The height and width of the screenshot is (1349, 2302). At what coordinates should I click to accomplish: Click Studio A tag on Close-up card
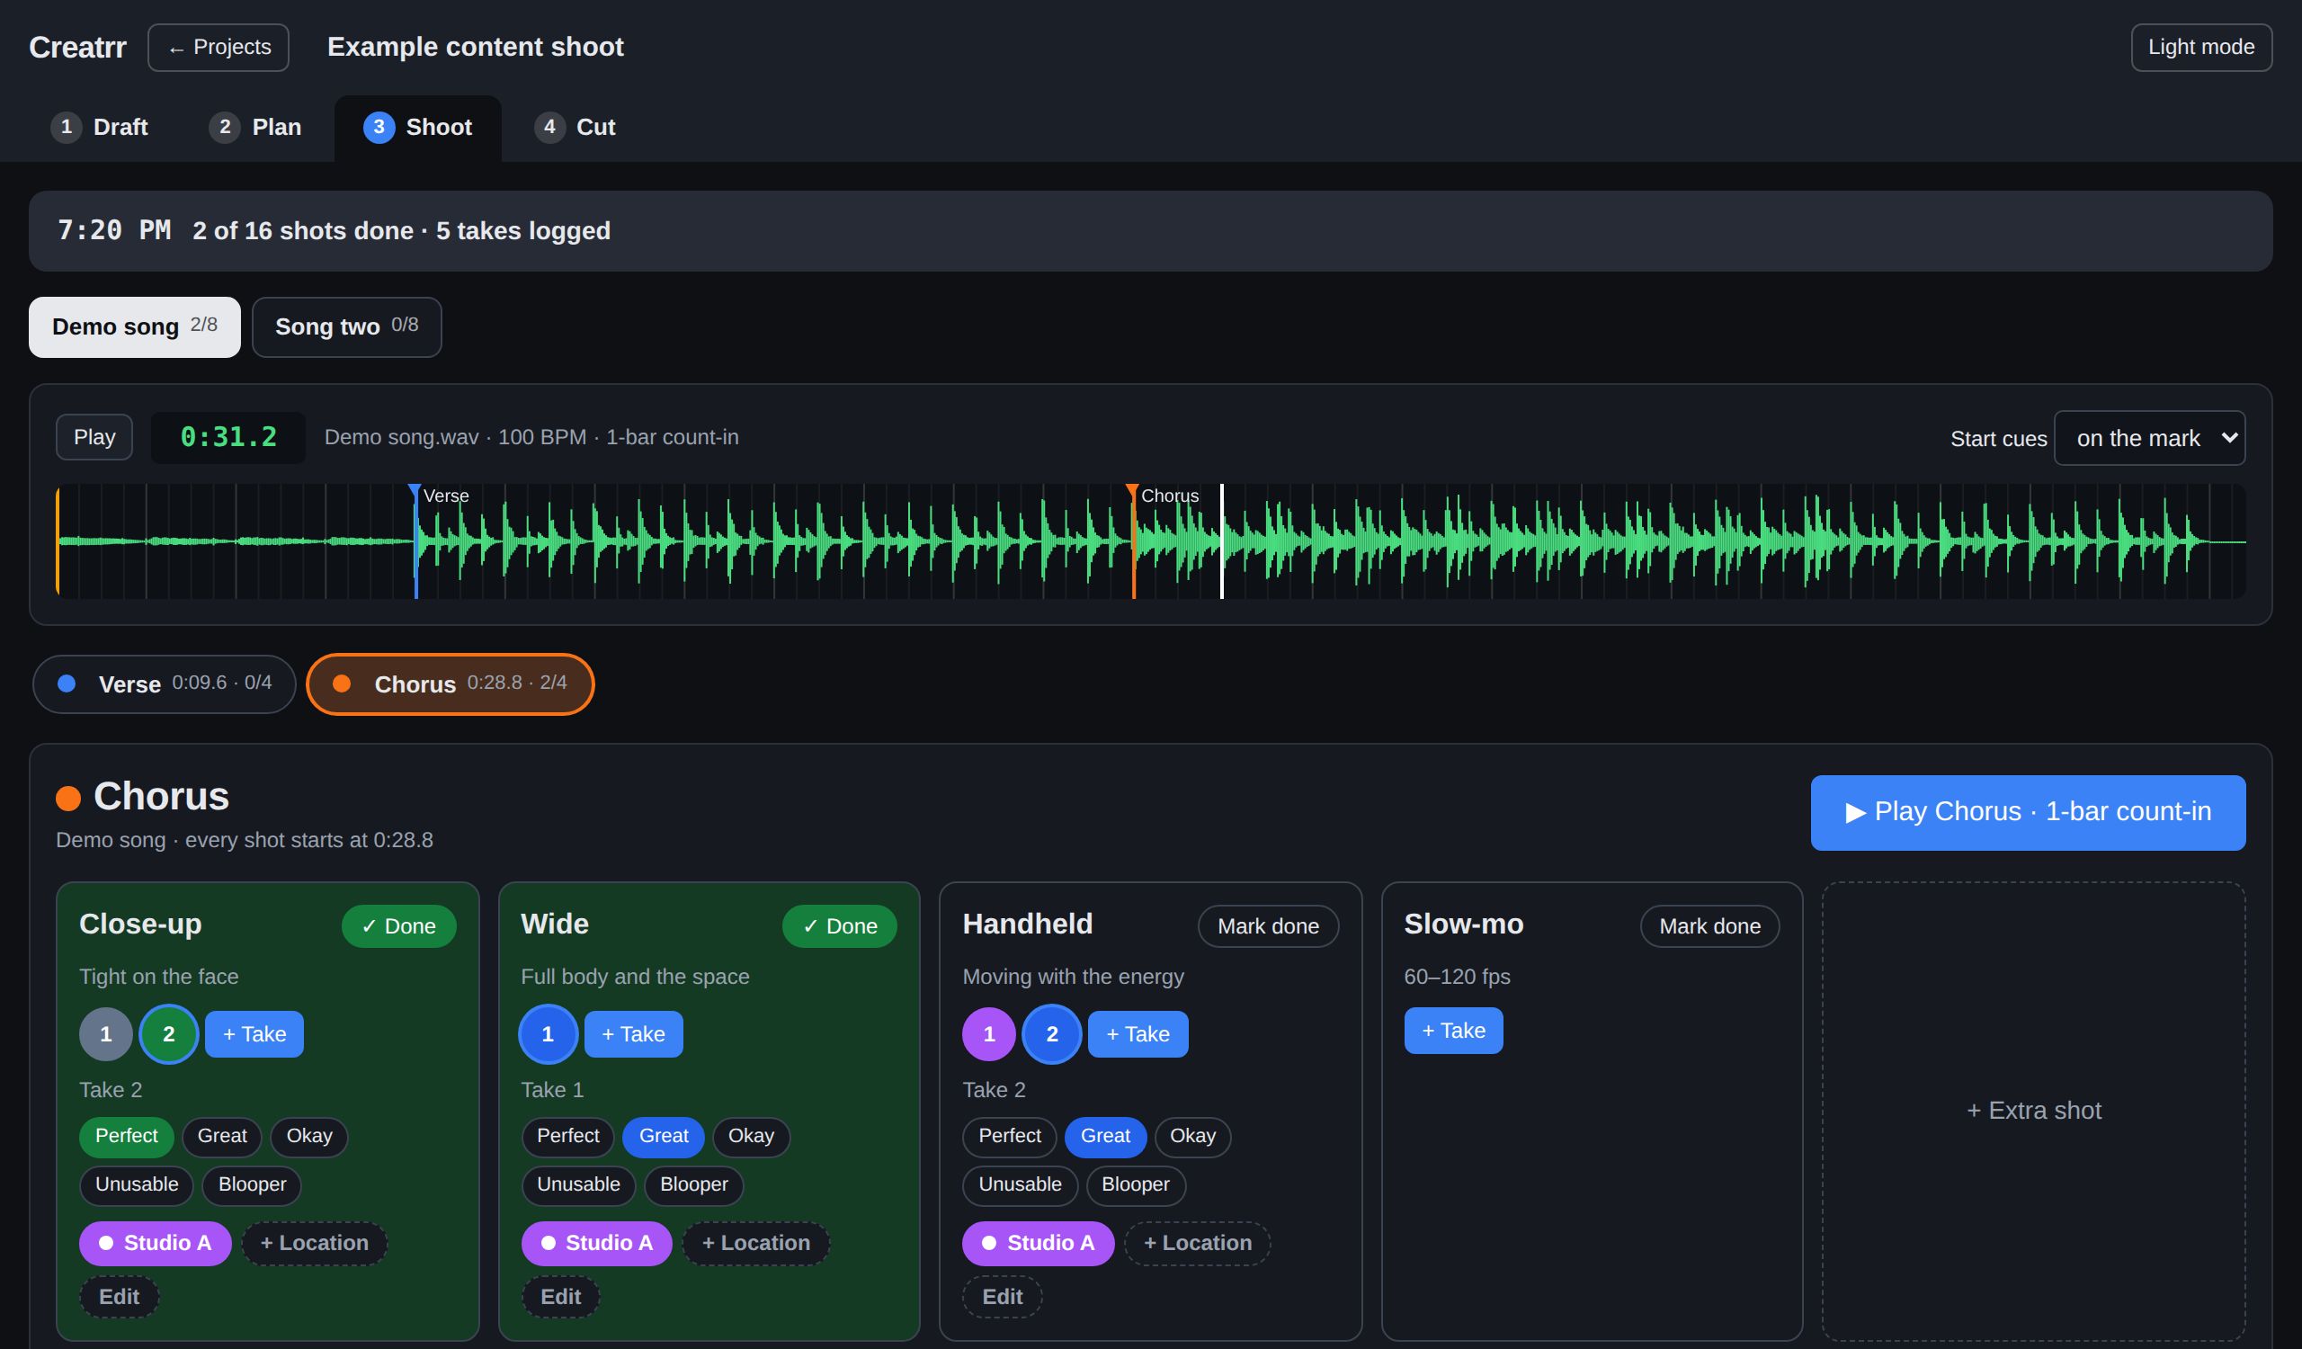[x=156, y=1243]
